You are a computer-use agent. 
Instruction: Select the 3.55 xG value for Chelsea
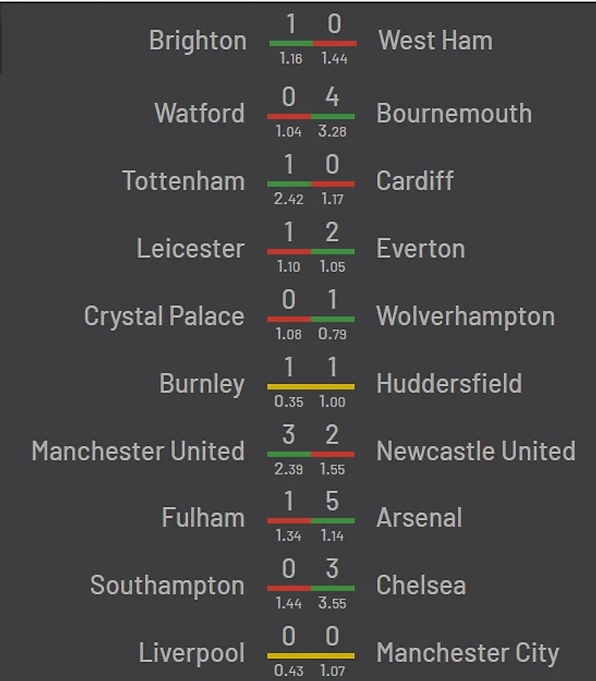[332, 603]
